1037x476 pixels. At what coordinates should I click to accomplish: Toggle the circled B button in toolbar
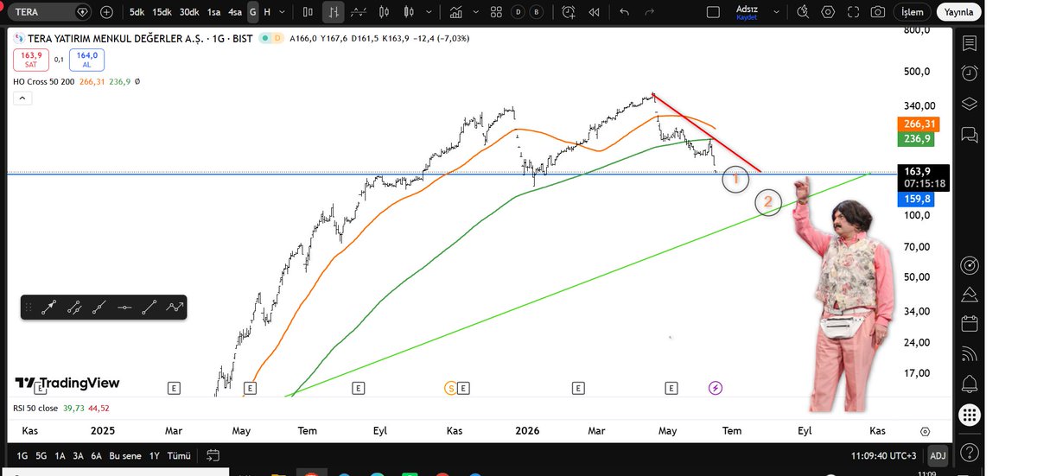538,12
